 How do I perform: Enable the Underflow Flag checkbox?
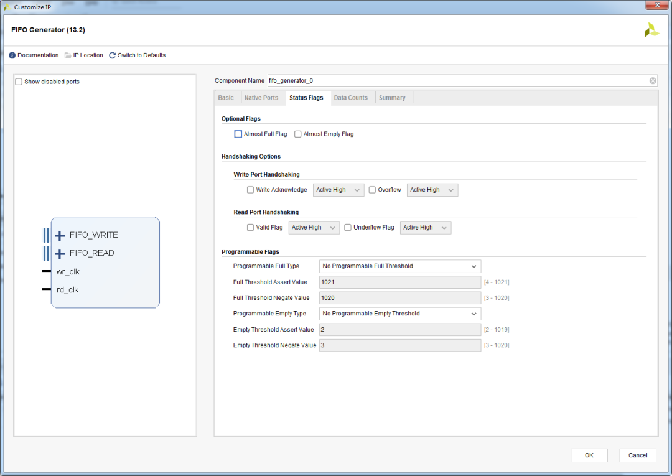[x=348, y=228]
